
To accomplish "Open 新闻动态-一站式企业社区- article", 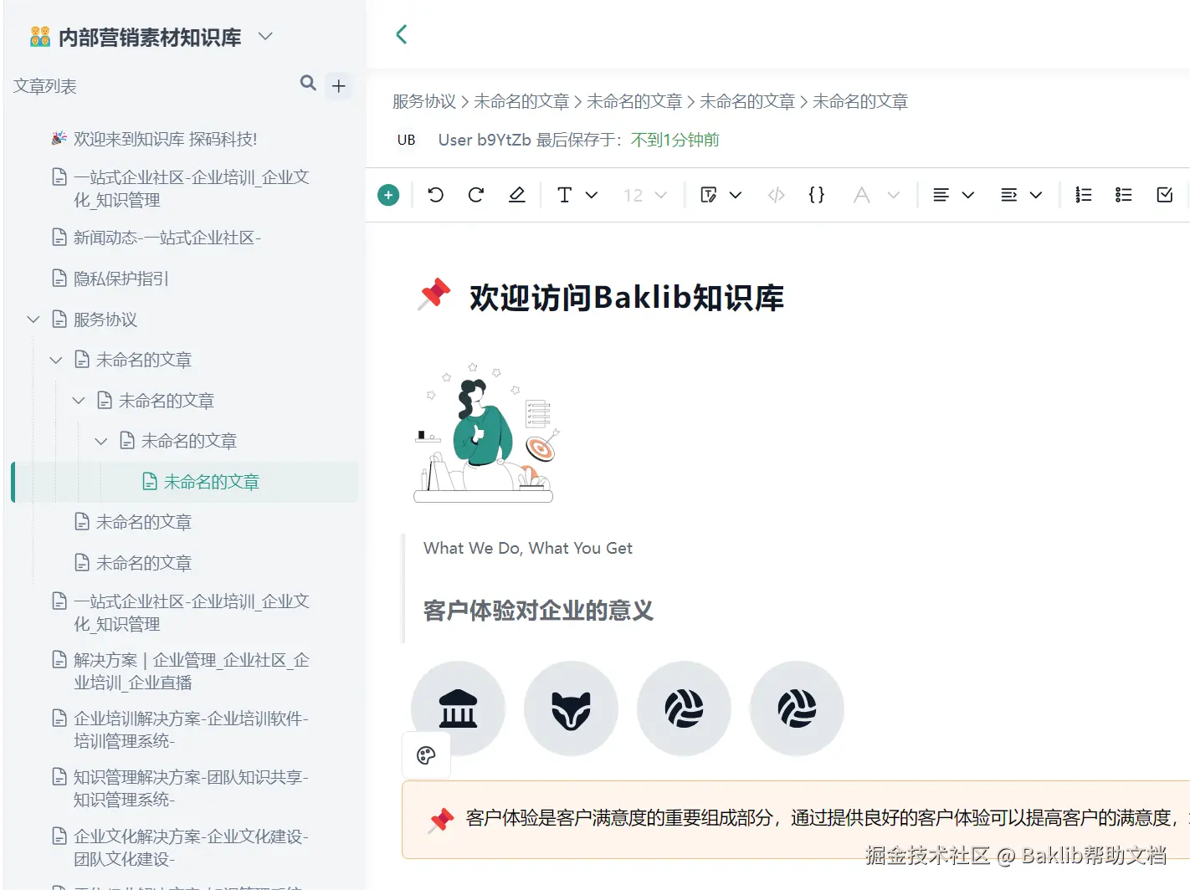I will tap(167, 238).
